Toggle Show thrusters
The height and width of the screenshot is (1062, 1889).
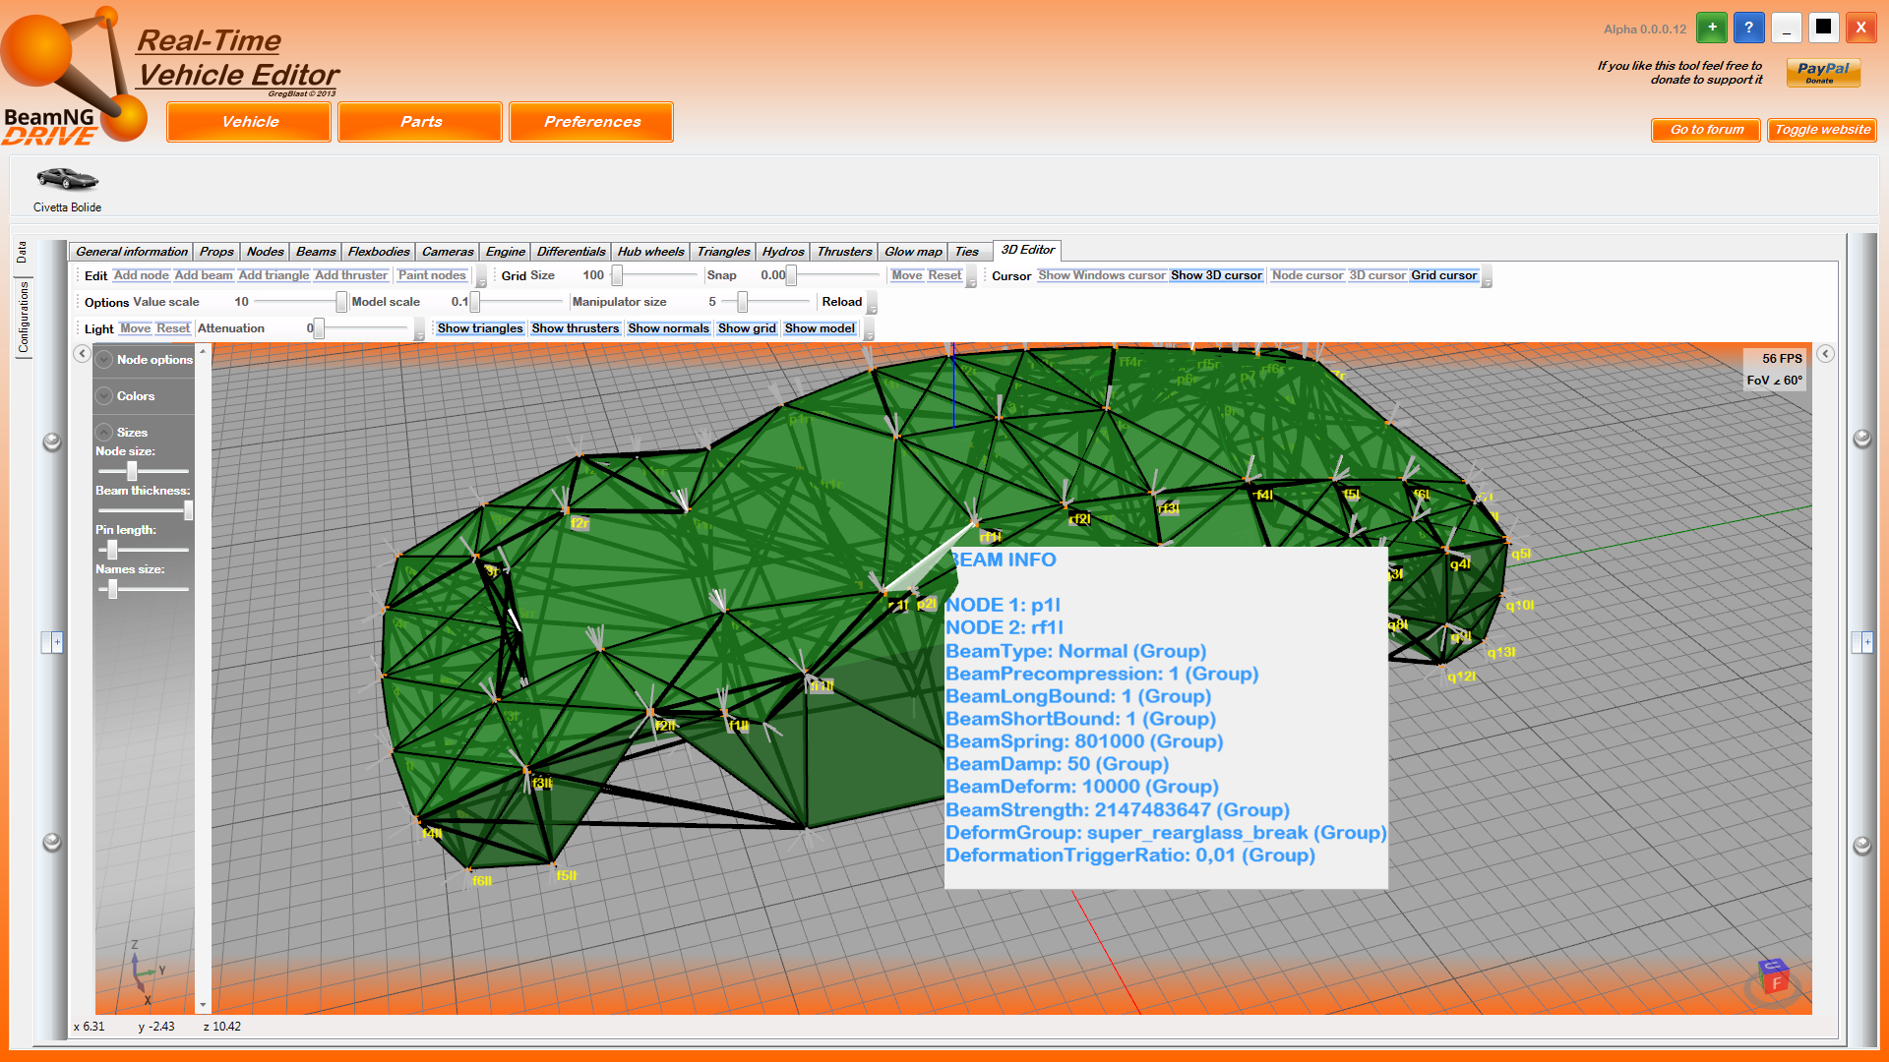click(x=576, y=328)
